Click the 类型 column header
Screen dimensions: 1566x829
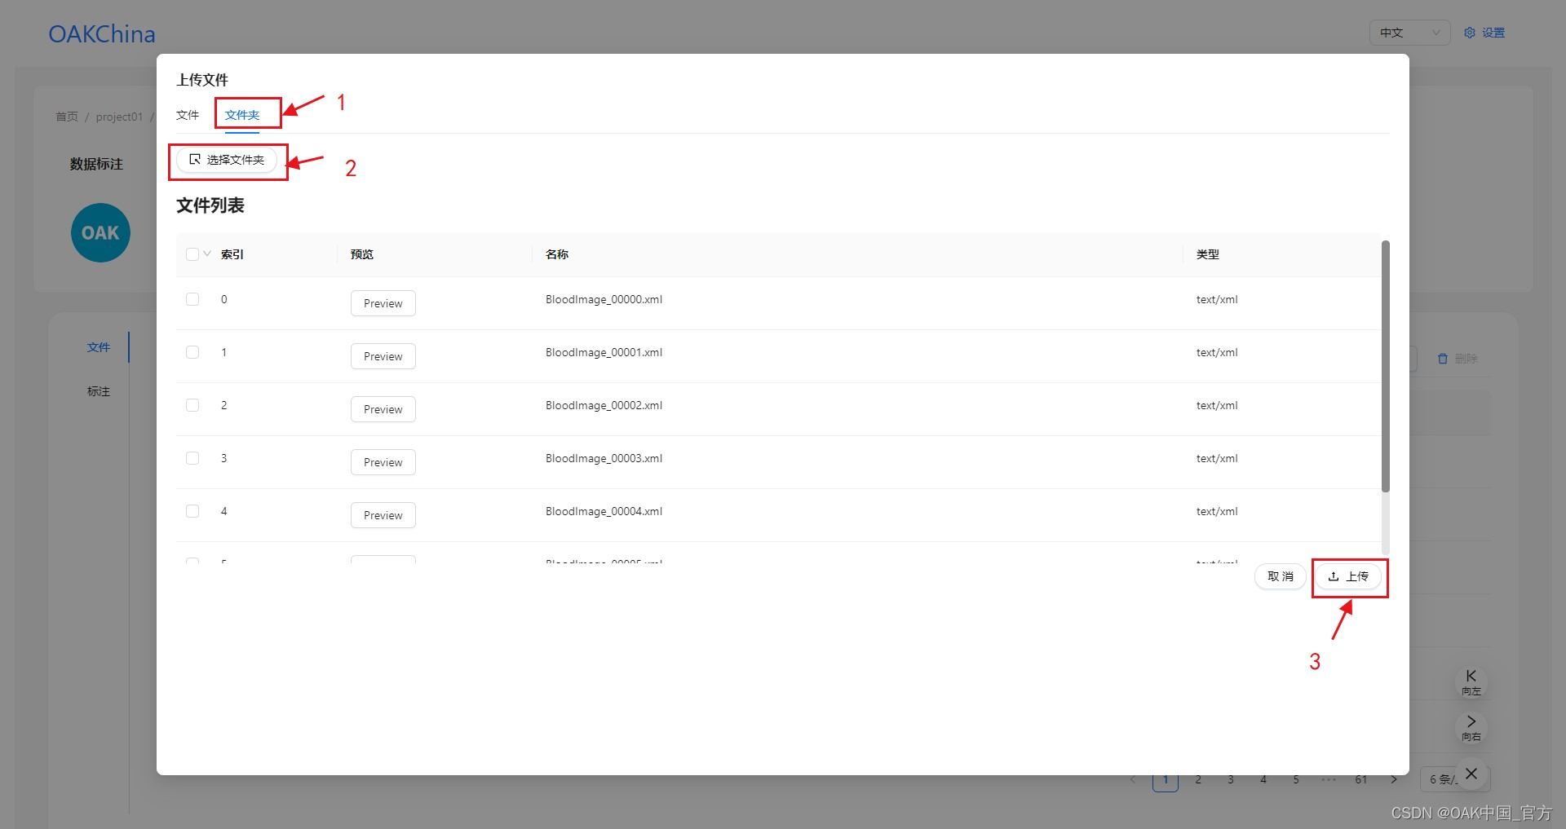[1208, 254]
